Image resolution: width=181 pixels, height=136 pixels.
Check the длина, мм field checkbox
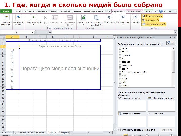(120, 65)
